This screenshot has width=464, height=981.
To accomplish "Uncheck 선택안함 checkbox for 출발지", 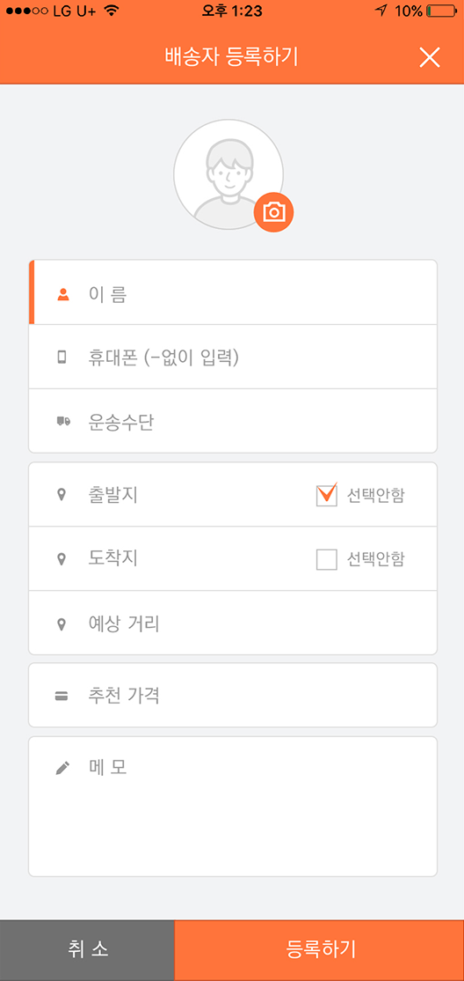I will pyautogui.click(x=327, y=496).
